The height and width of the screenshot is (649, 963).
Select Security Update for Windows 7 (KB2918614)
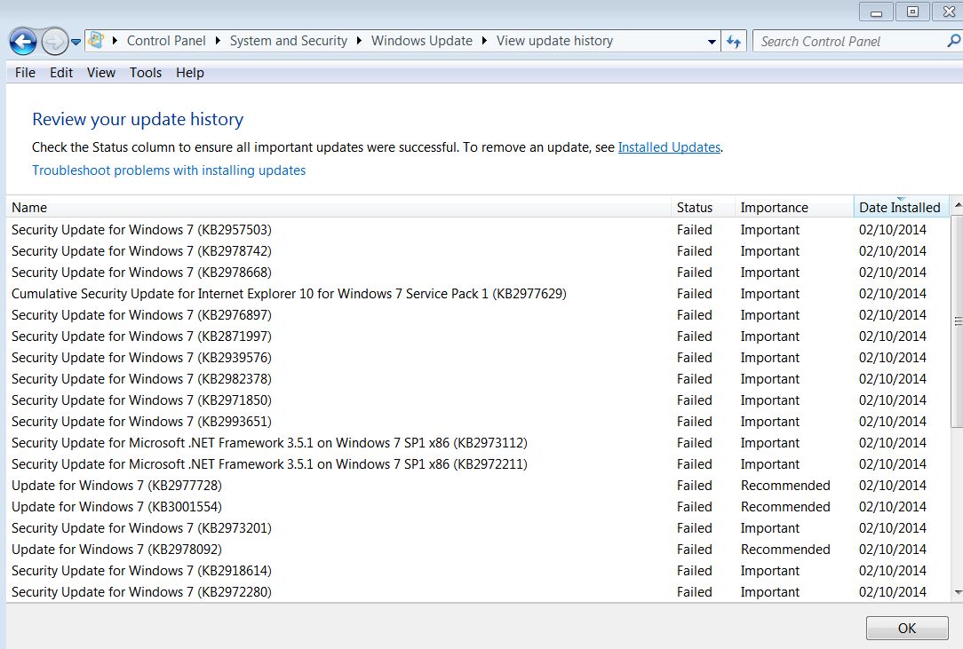(x=141, y=570)
